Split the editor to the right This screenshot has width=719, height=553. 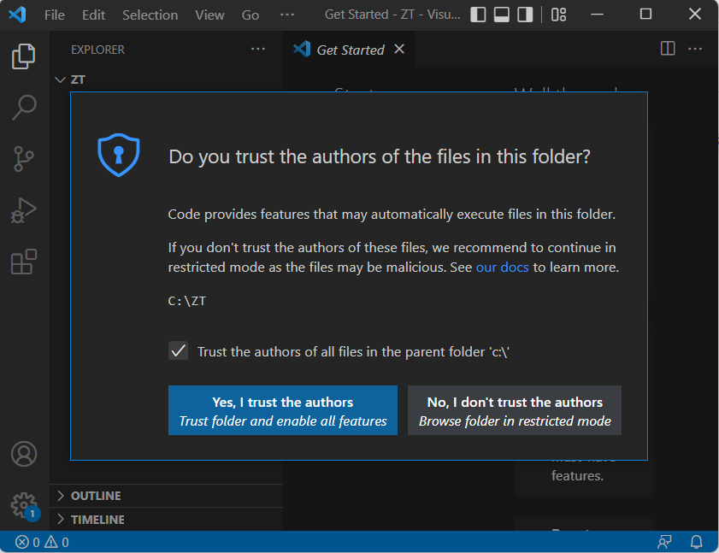tap(668, 49)
